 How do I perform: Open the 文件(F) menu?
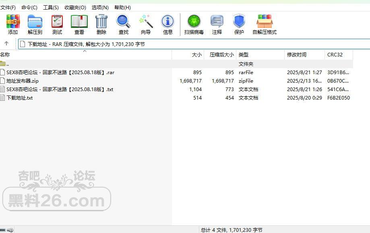pyautogui.click(x=8, y=8)
